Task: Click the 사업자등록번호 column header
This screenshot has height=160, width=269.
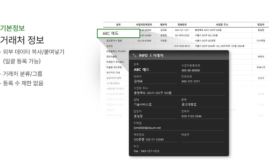Action: click(144, 24)
